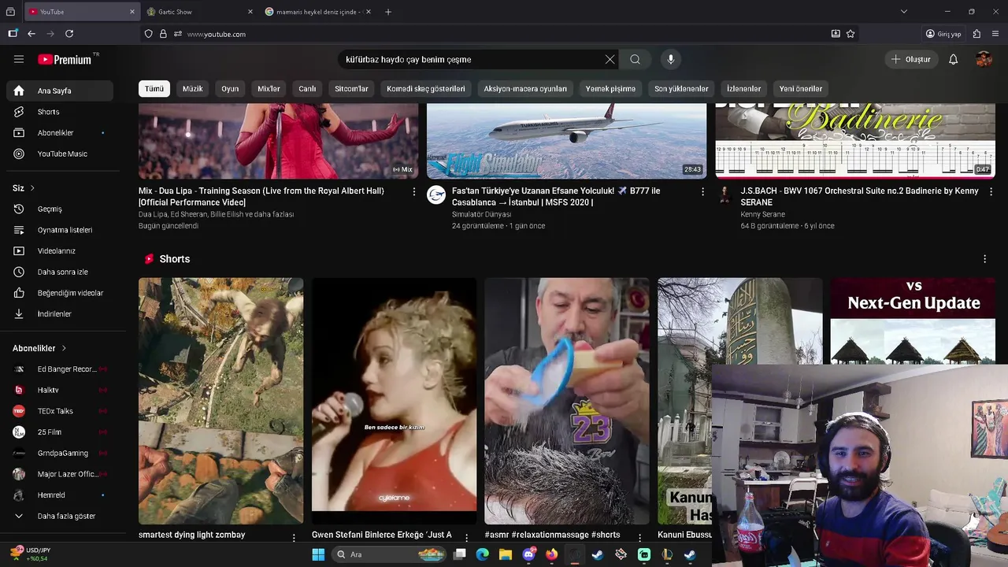Select Aksiyon-macera oyunları chip

(x=525, y=89)
